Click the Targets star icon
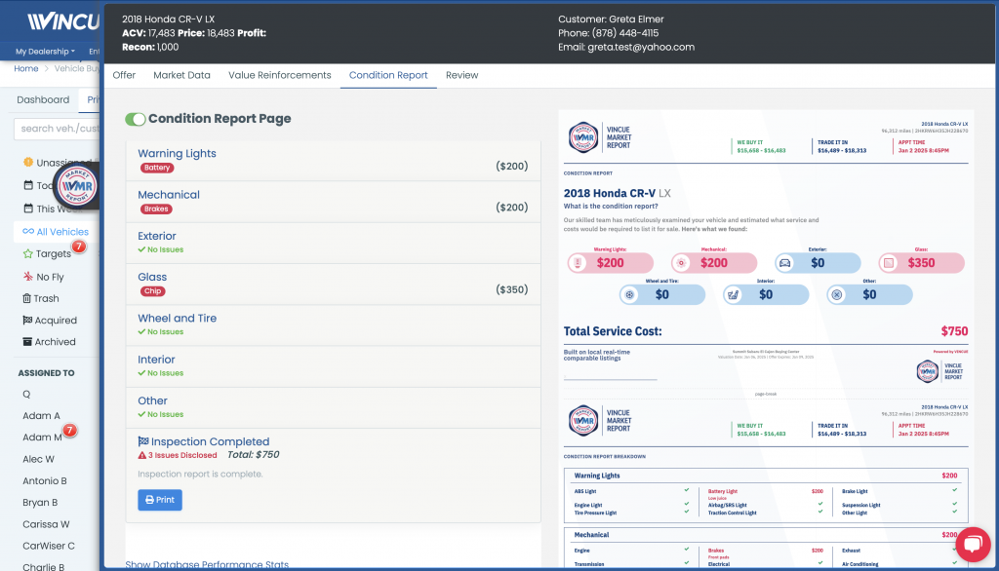The image size is (999, 571). [x=28, y=253]
